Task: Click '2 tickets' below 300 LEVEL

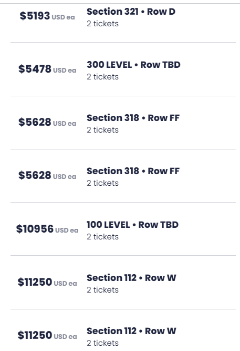Action: [102, 77]
